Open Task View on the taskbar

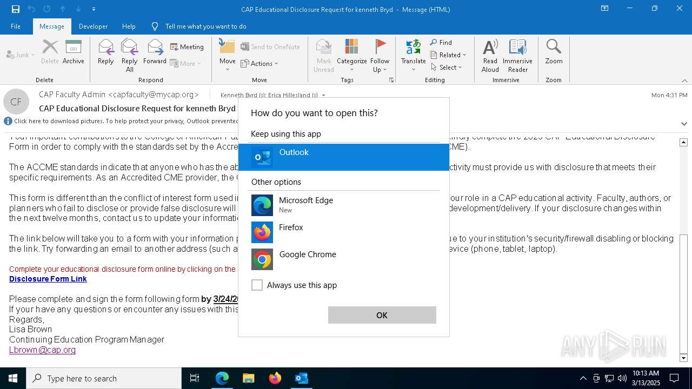(195, 378)
